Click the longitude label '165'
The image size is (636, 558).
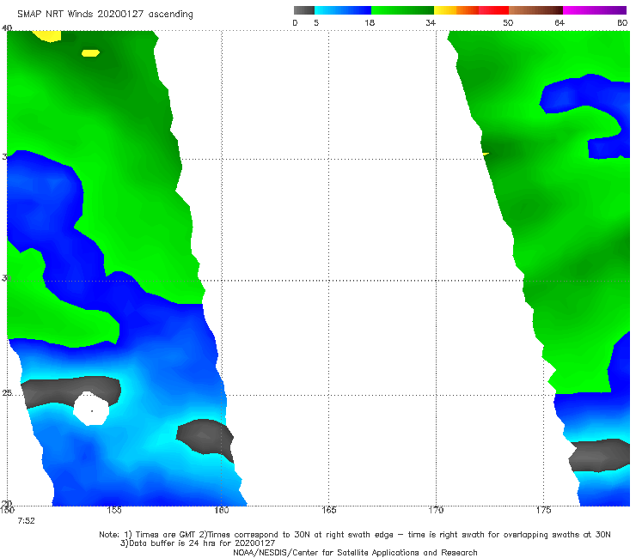328,510
